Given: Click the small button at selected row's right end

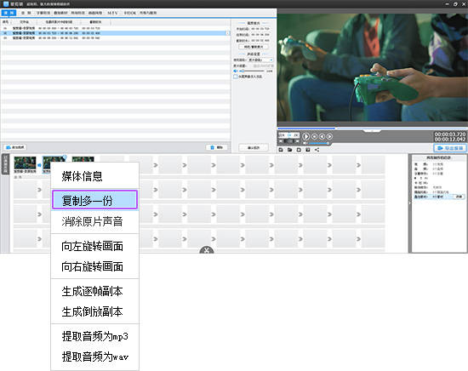Looking at the screenshot, I should point(228,33).
